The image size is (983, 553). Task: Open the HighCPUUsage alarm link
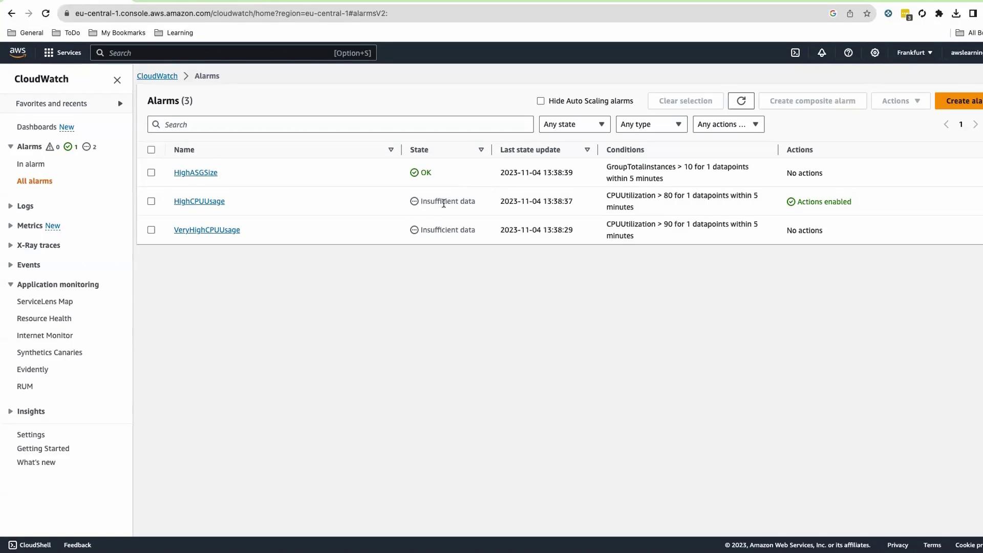pyautogui.click(x=199, y=201)
